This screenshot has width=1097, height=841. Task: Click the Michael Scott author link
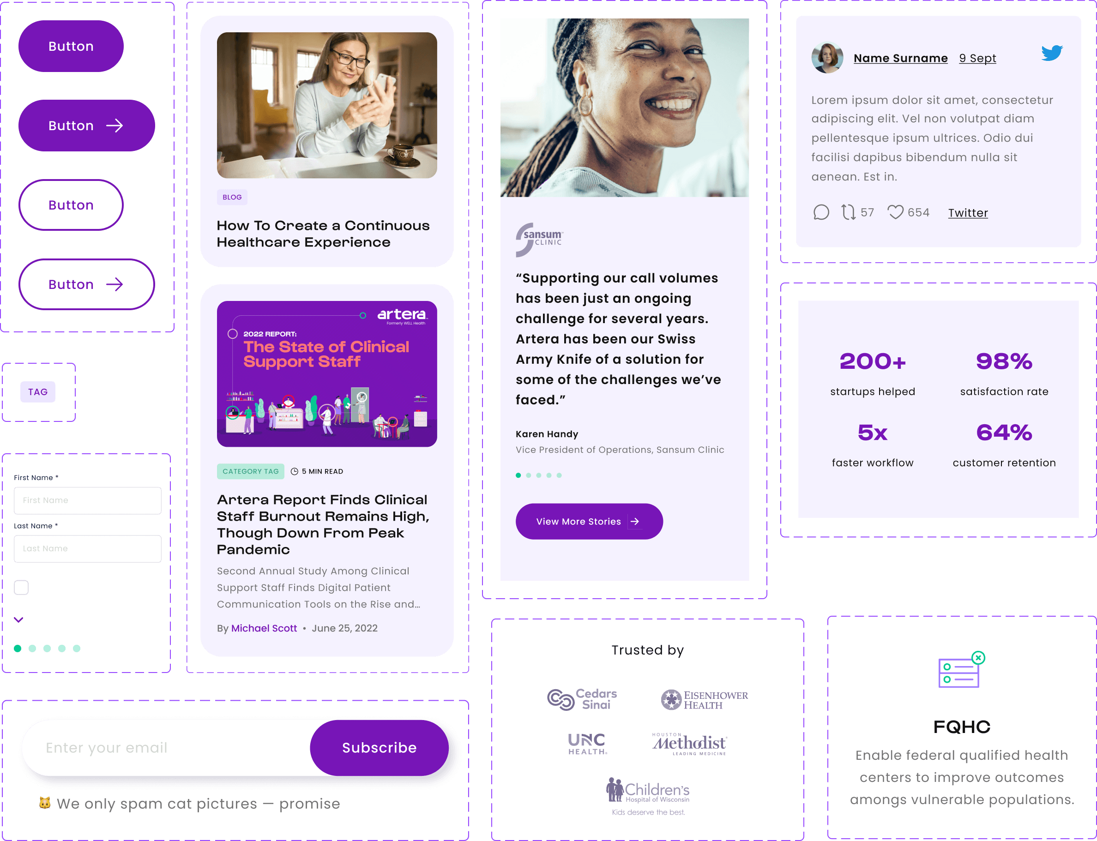coord(264,628)
